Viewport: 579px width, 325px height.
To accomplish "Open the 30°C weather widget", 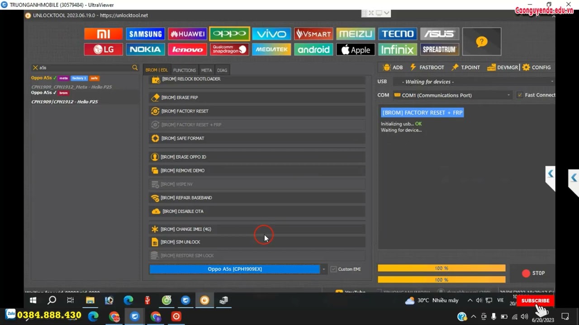I will click(432, 300).
